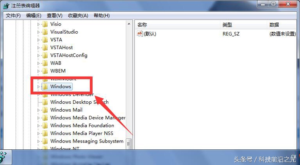Open the 查看(V) menu
The height and width of the screenshot is (165, 300).
[55, 16]
